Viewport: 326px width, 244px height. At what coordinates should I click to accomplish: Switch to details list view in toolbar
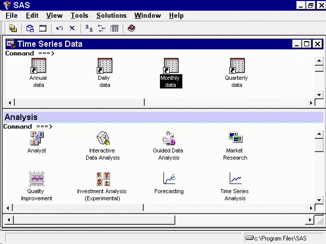click(115, 28)
